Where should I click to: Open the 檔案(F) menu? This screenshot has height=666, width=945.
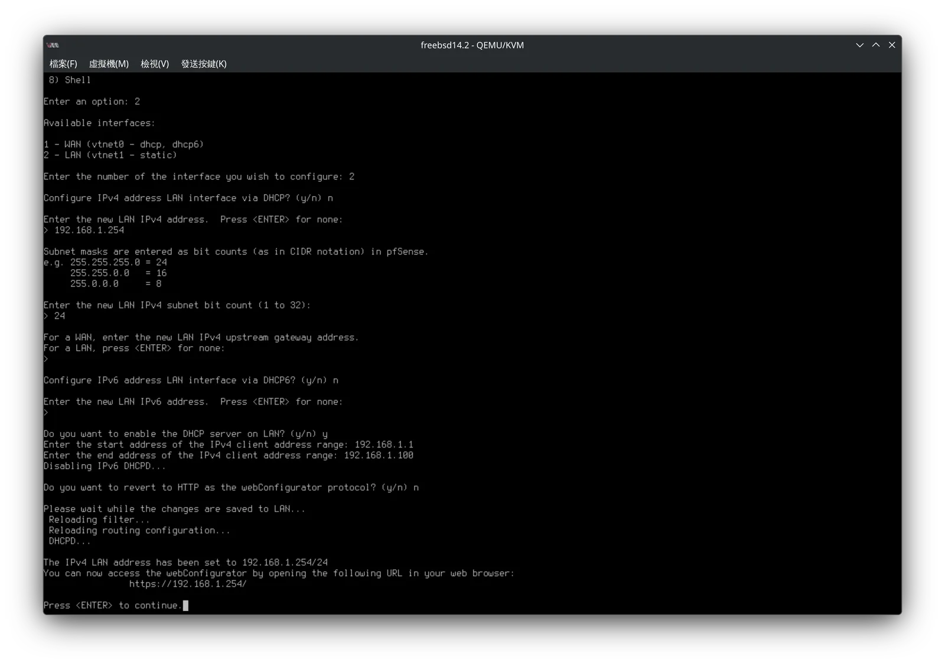[x=63, y=64]
